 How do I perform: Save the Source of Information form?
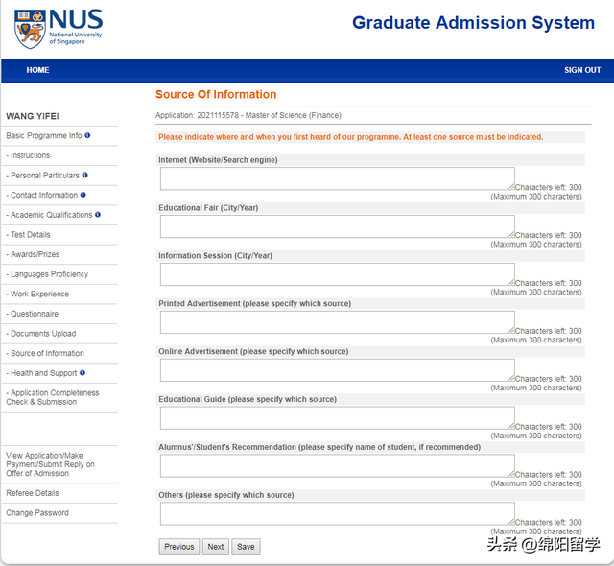click(x=246, y=547)
